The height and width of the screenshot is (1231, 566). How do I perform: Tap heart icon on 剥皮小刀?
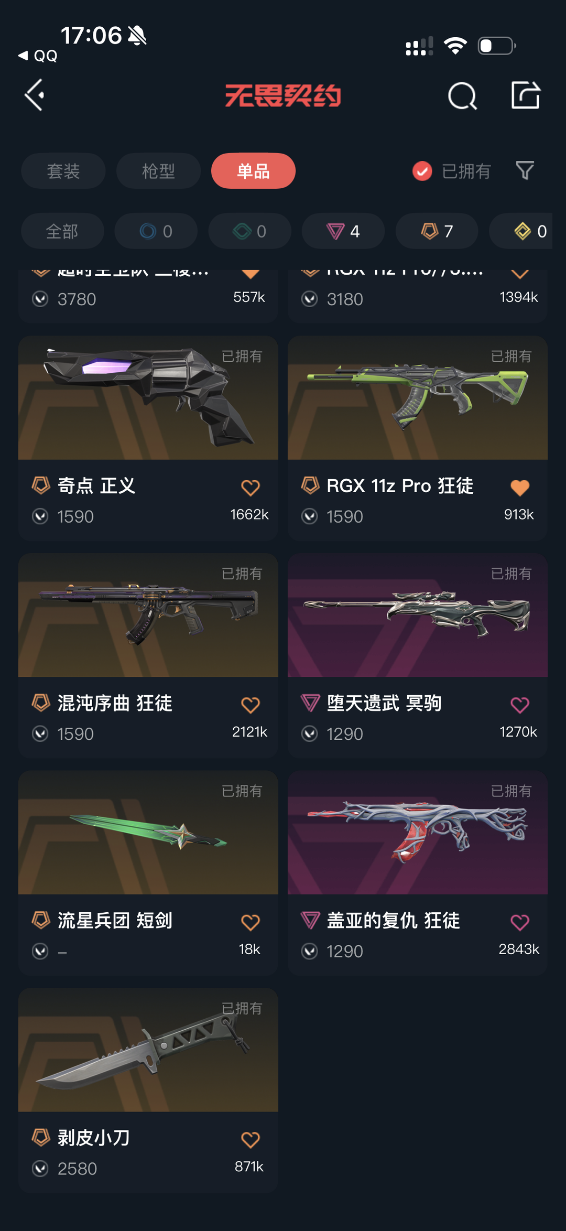[251, 1140]
